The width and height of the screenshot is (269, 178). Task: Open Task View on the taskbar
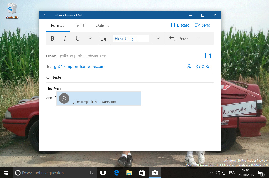point(103,173)
